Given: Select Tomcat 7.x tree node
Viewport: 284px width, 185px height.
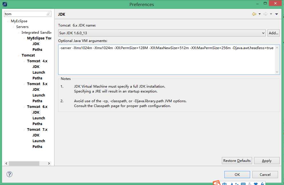Looking at the screenshot, I should 37,130.
